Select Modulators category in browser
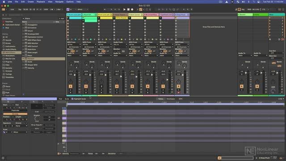The width and height of the screenshot is (286, 161). (10, 55)
